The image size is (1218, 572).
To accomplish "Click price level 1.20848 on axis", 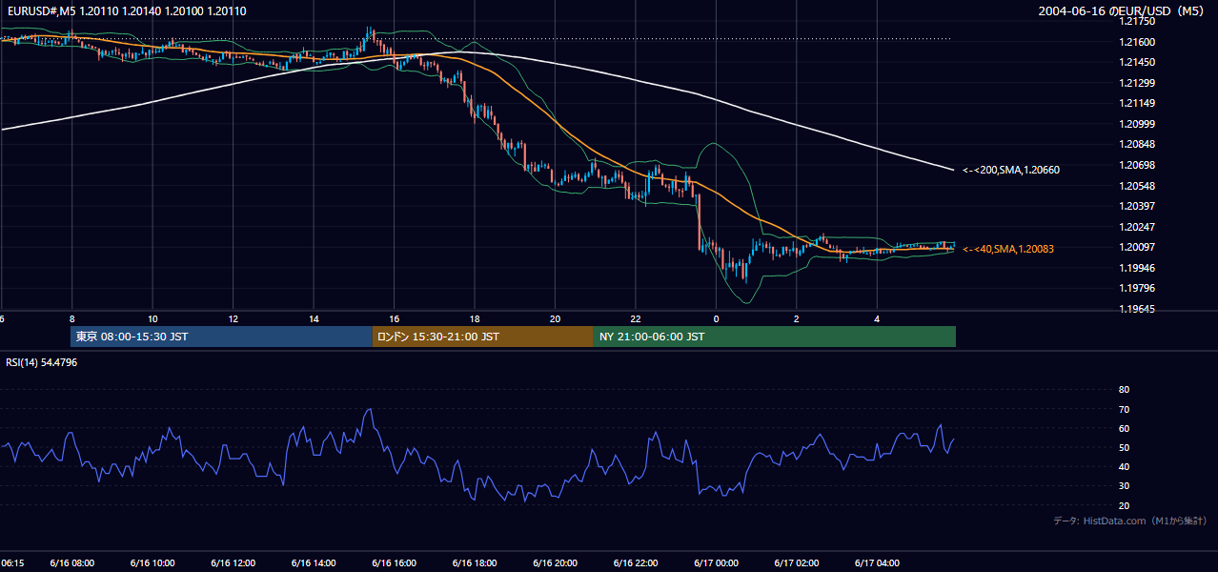I will click(x=1137, y=145).
